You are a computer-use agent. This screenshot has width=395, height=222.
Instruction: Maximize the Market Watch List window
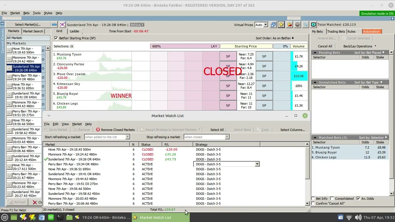click(296, 116)
